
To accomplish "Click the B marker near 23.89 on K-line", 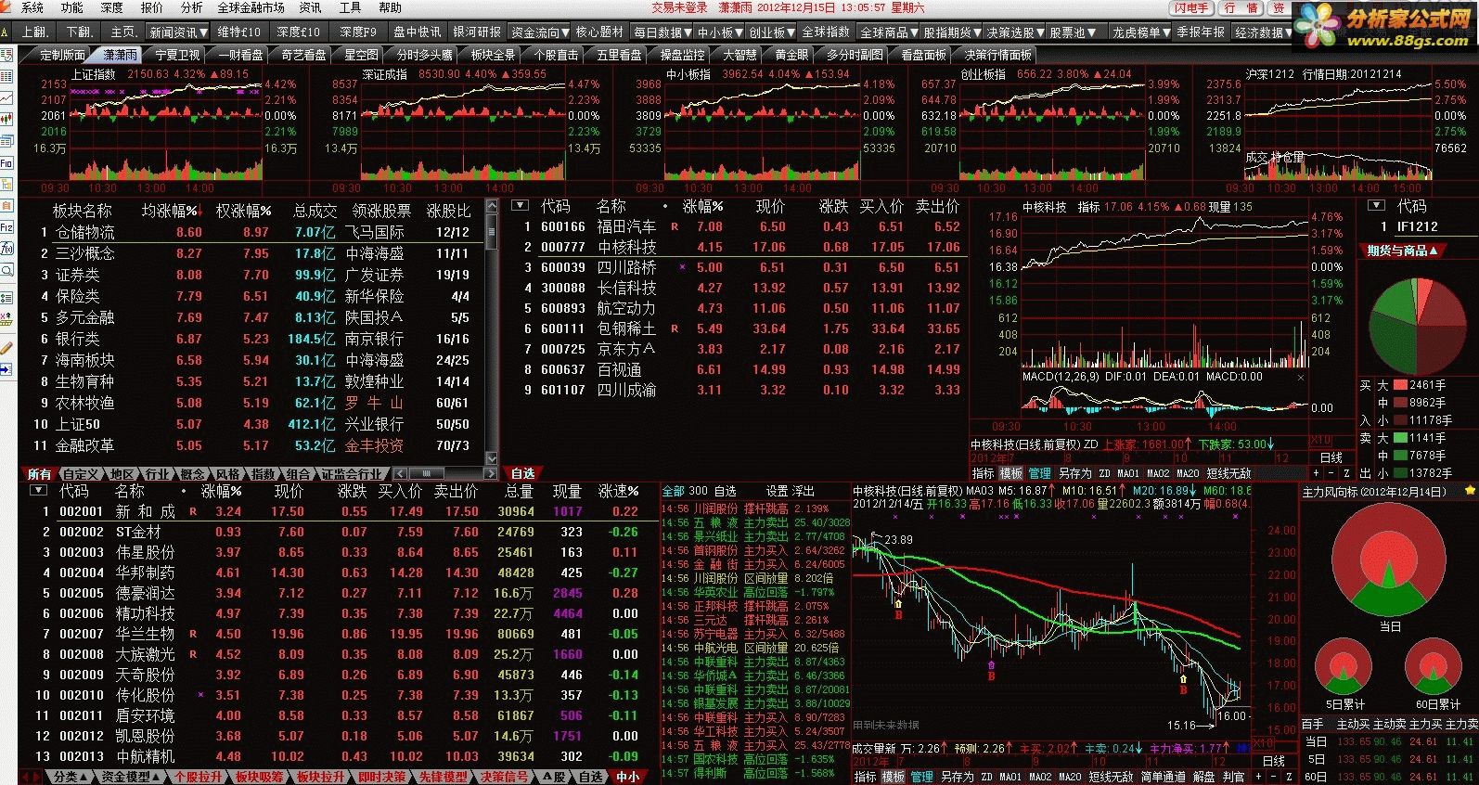I will pos(897,614).
